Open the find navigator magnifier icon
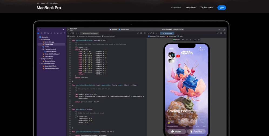Screen dimensions: 269x136 click(48, 33)
